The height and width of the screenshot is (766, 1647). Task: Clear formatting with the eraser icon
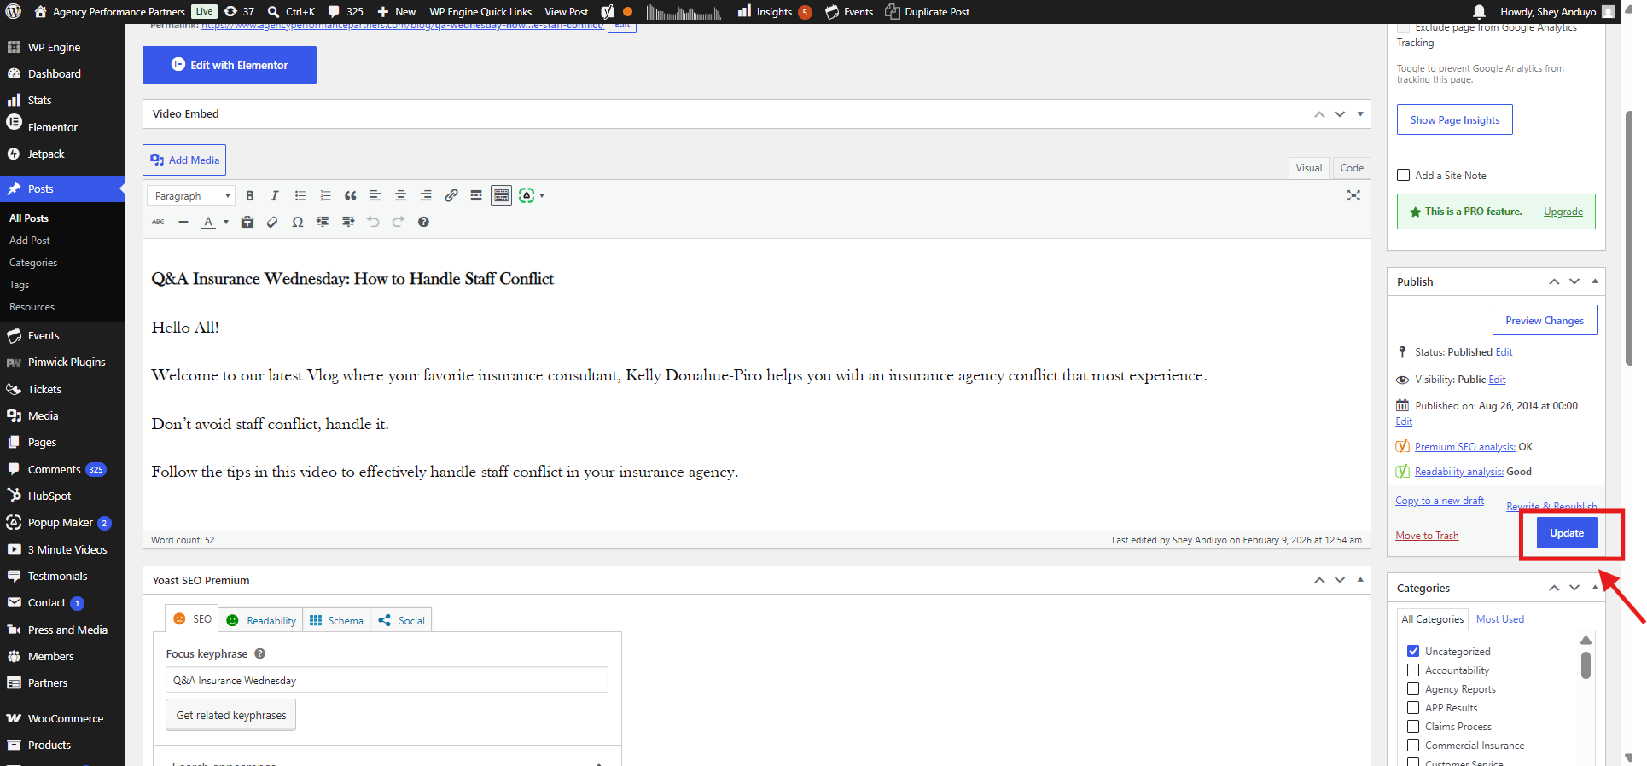(272, 222)
